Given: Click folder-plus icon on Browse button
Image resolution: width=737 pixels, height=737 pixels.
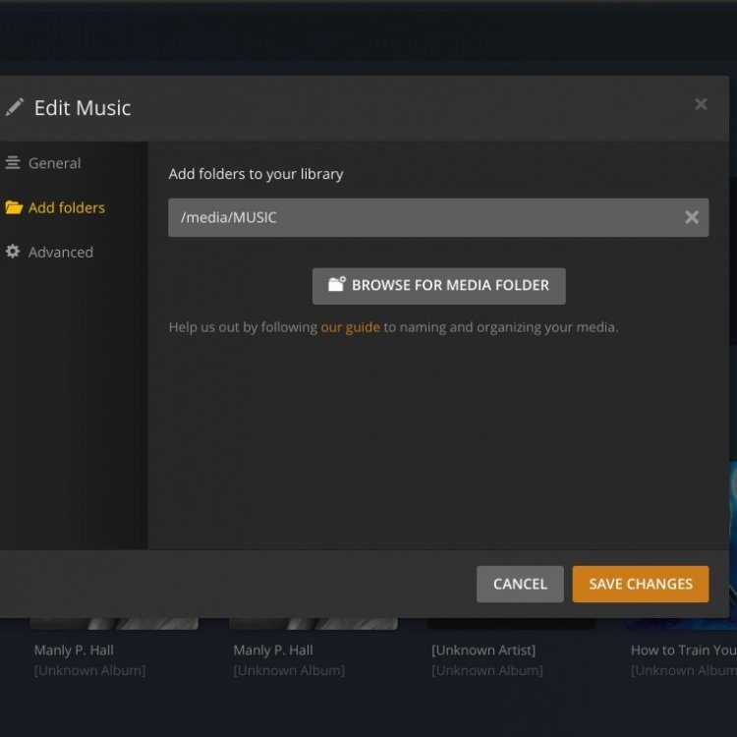Looking at the screenshot, I should click(x=336, y=284).
